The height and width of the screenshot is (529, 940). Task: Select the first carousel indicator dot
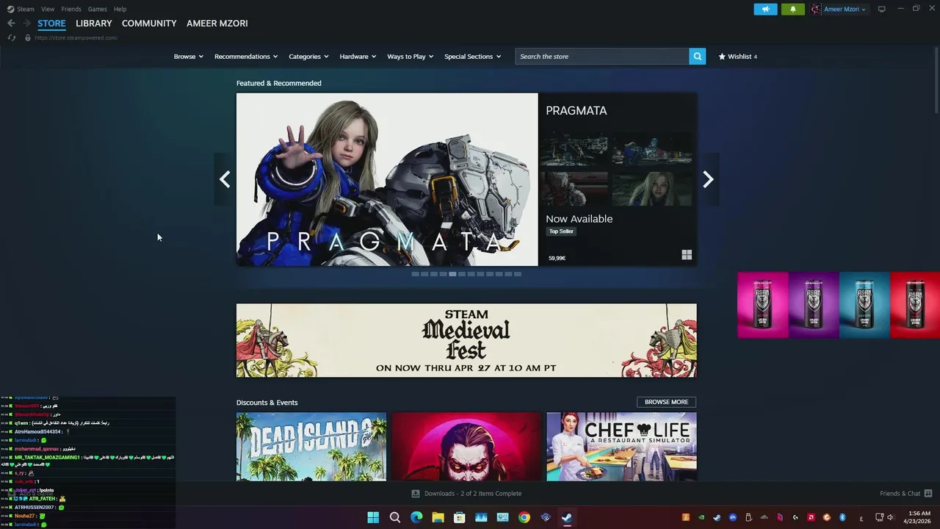click(415, 274)
